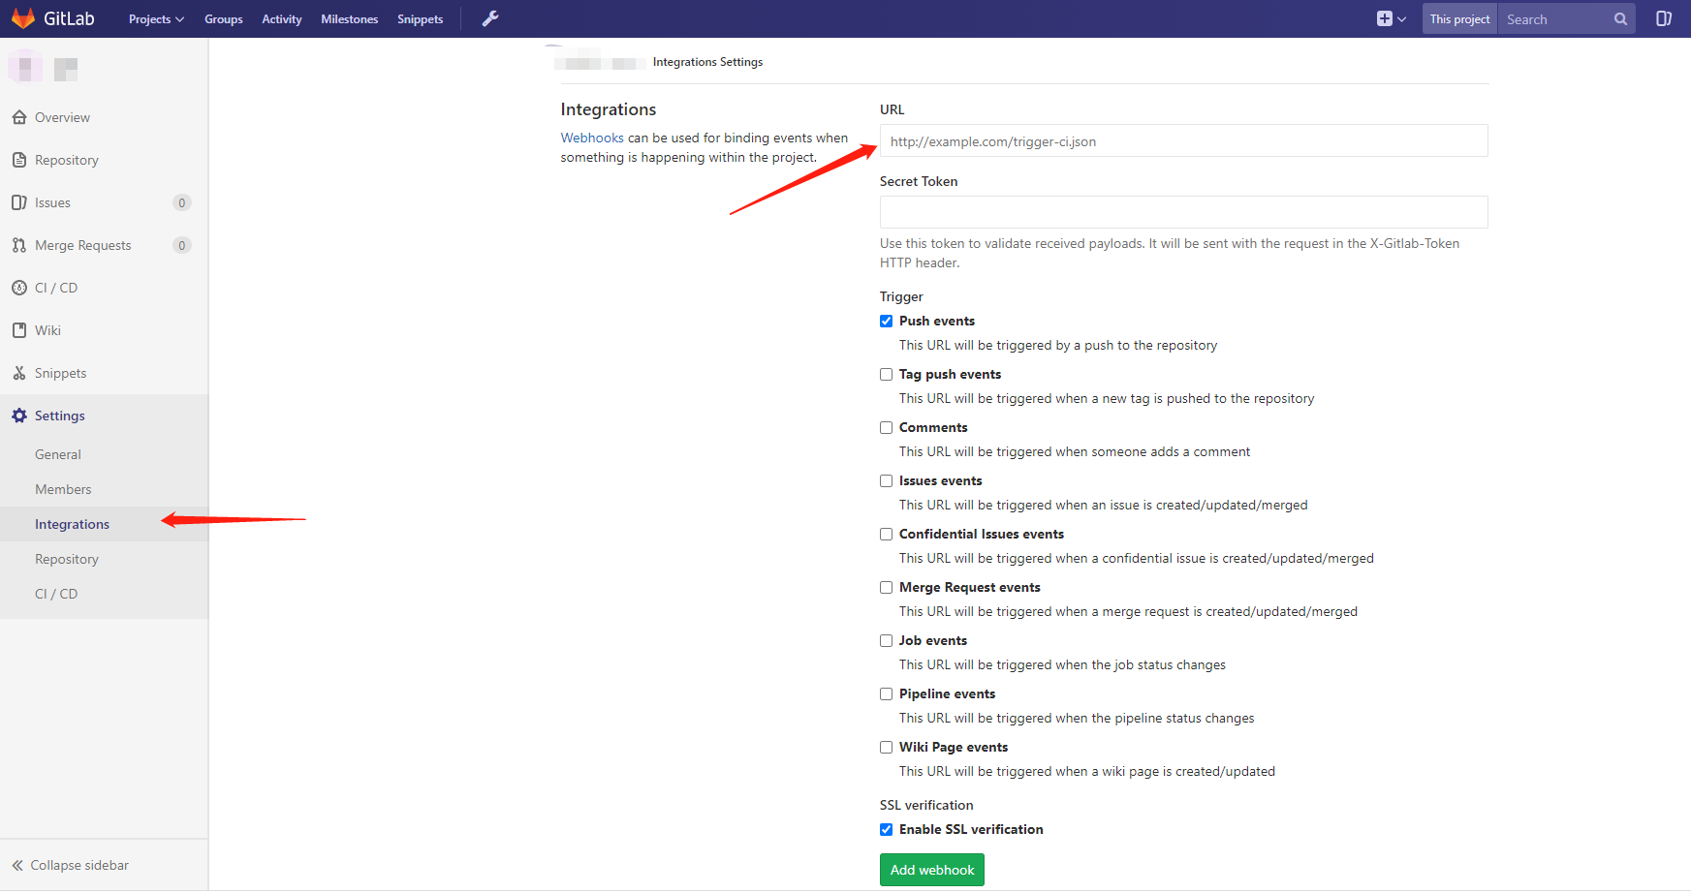The height and width of the screenshot is (893, 1691).
Task: Select Integrations under Settings
Action: pyautogui.click(x=73, y=524)
